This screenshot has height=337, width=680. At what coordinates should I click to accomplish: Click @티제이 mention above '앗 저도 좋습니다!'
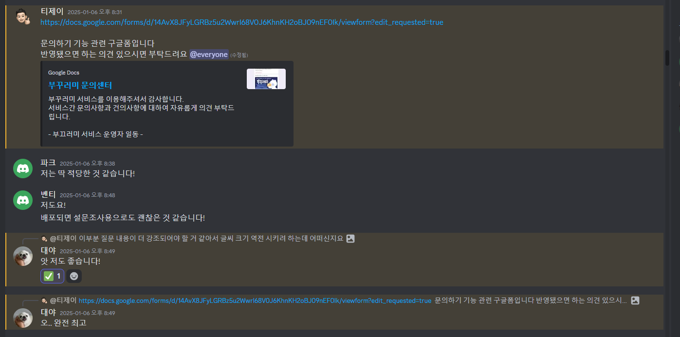click(x=63, y=239)
